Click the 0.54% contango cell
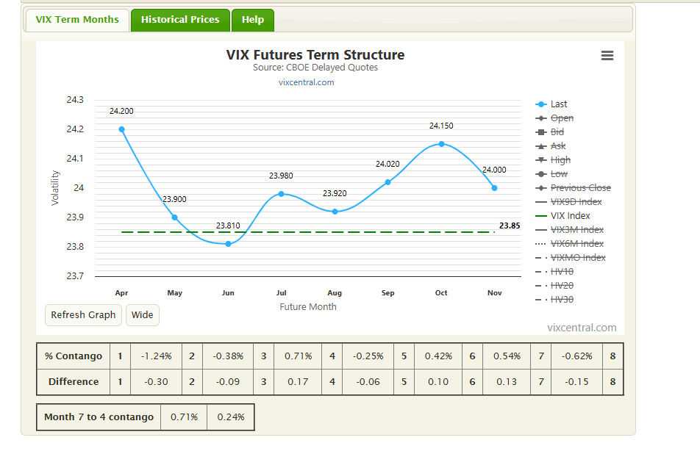This screenshot has width=700, height=454. tap(507, 356)
